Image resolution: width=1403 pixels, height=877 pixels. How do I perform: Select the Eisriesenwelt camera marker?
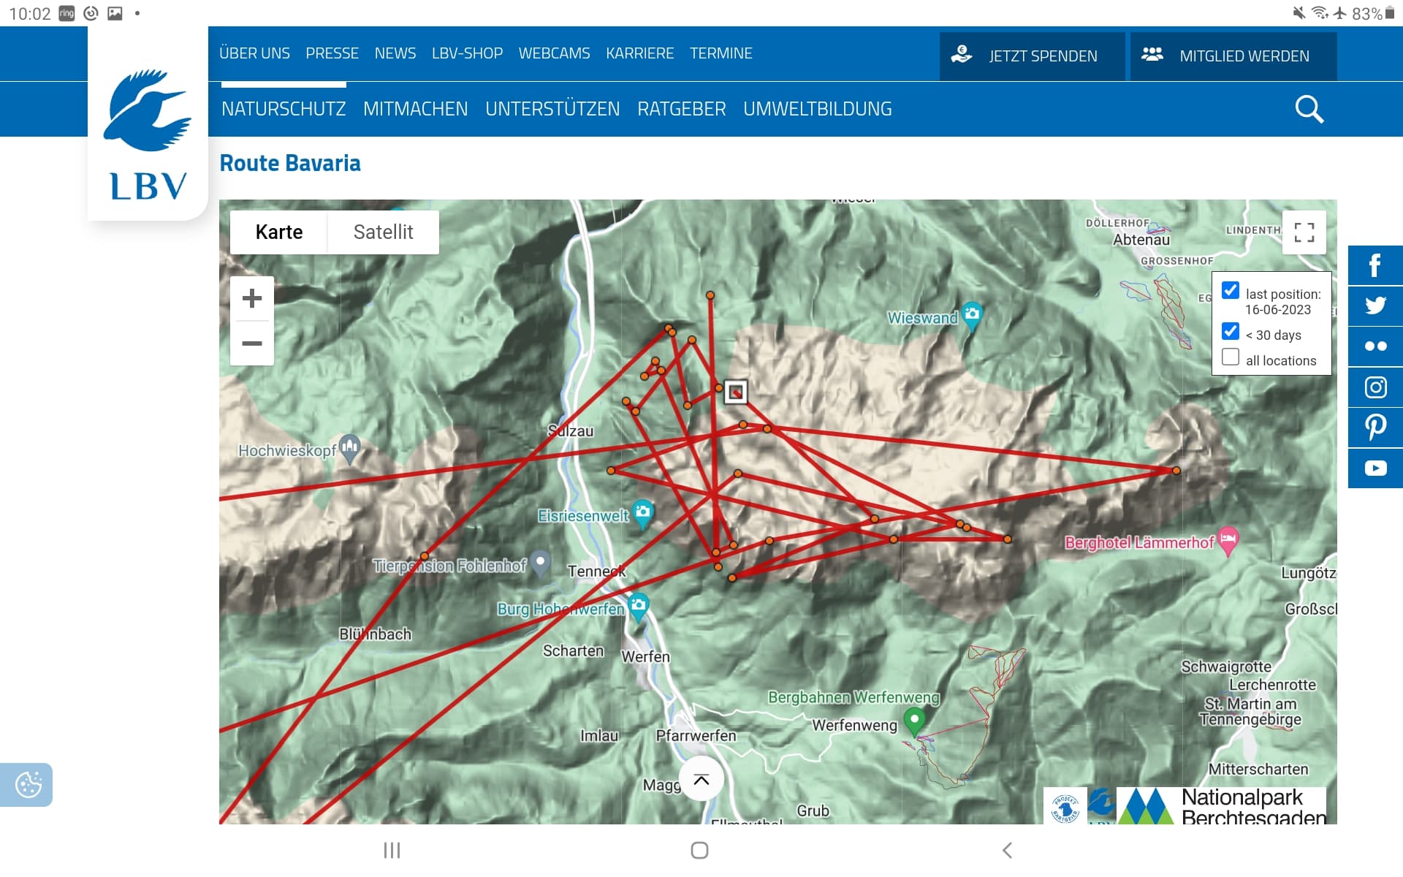coord(643,514)
